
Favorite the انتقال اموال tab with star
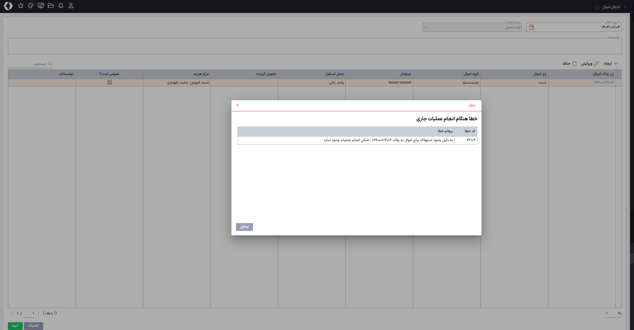pyautogui.click(x=598, y=7)
